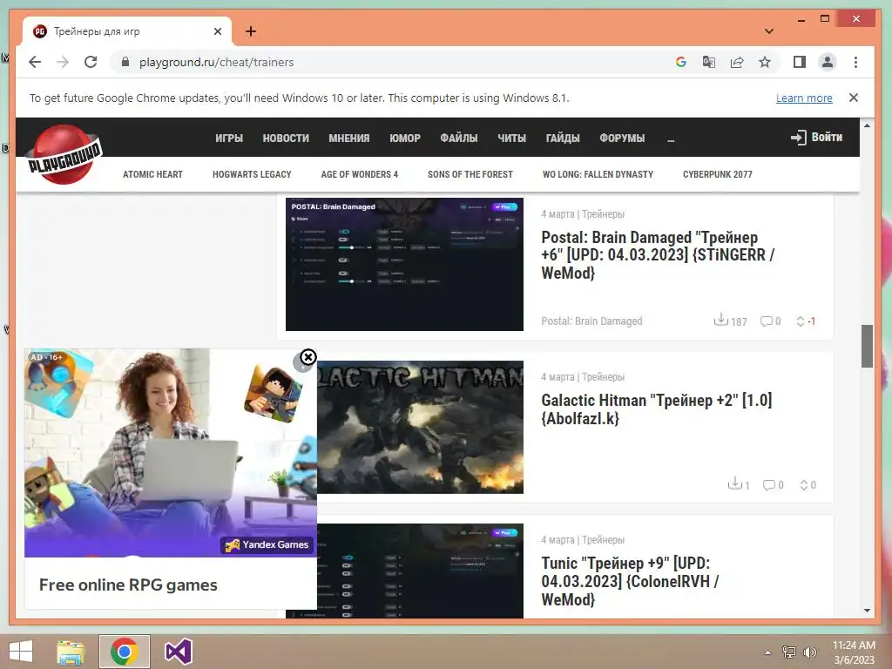Image resolution: width=892 pixels, height=669 pixels.
Task: Bookmark this tab with the star
Action: pos(765,62)
